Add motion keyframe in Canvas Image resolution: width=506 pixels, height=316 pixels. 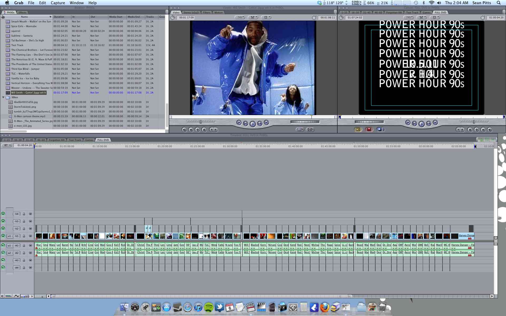[x=476, y=130]
